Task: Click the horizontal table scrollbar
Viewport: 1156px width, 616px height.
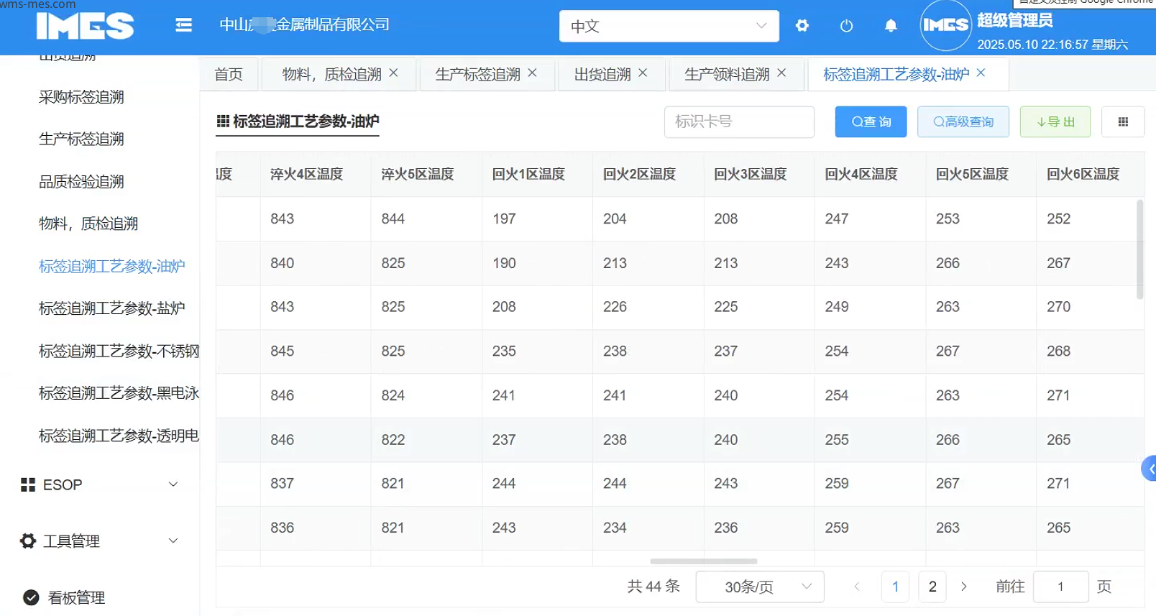Action: (x=704, y=561)
